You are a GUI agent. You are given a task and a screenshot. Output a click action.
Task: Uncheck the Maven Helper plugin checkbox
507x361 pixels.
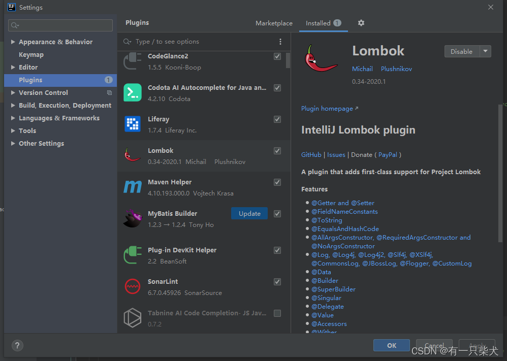pyautogui.click(x=277, y=182)
